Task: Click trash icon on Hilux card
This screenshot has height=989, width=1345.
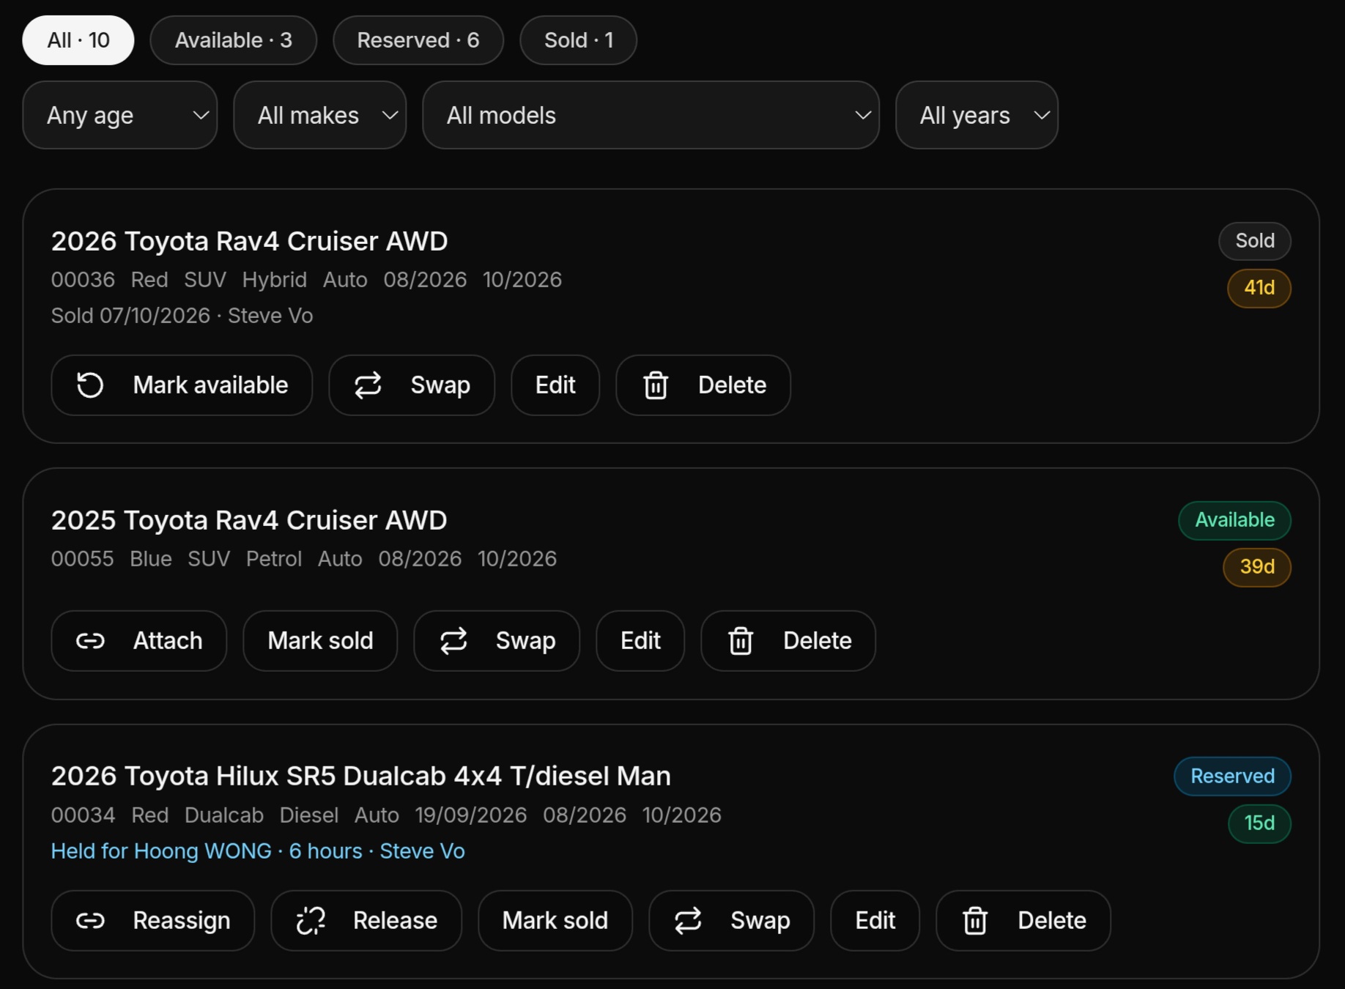Action: pos(975,921)
